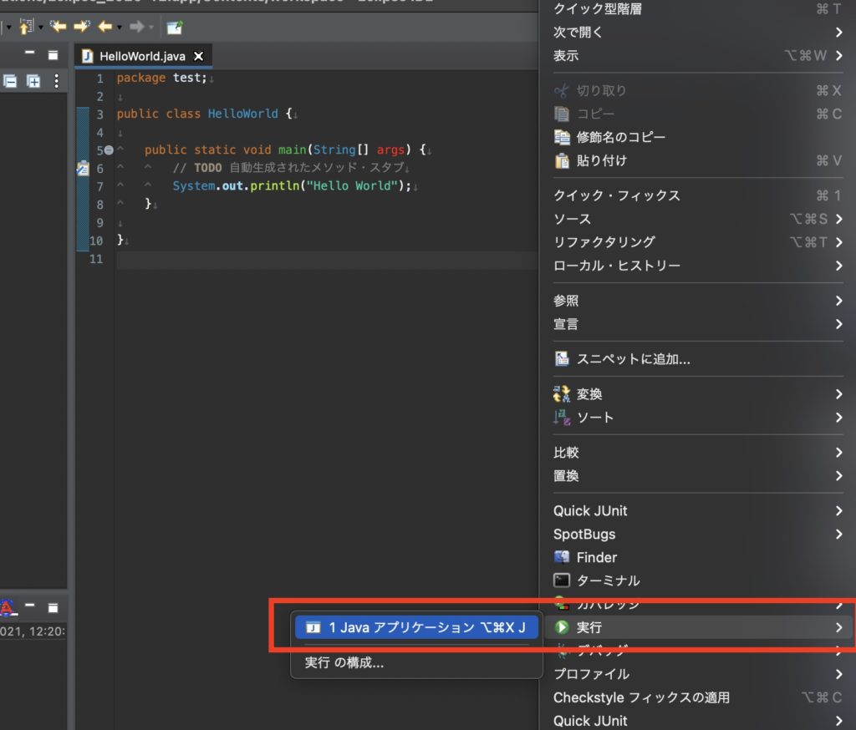Click the TODO comment on line 6
This screenshot has width=856, height=730.
tap(288, 168)
